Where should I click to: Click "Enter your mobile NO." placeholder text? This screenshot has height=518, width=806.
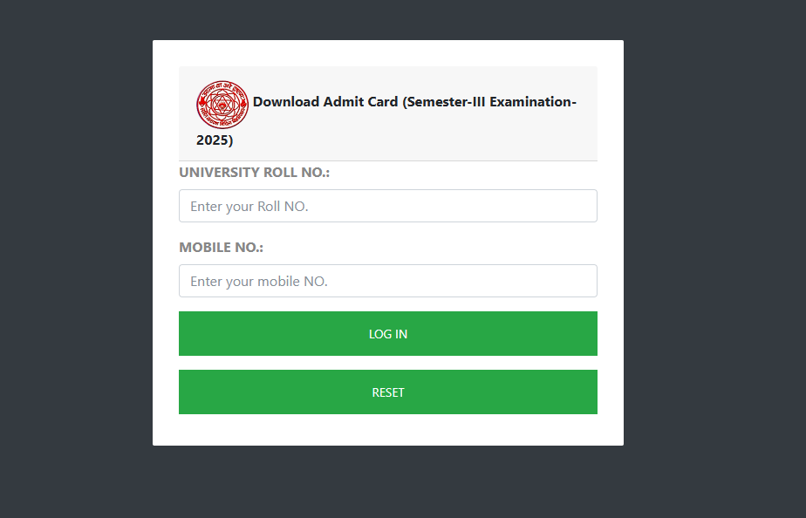click(259, 282)
